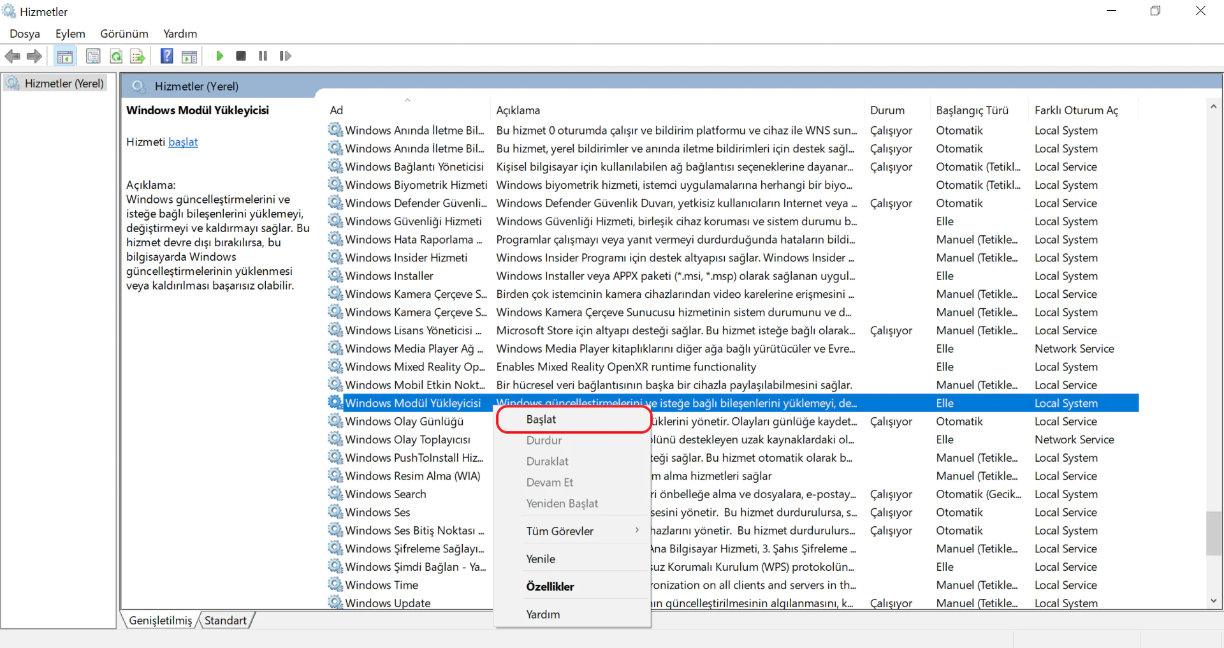Click the Restart Service toolbar icon
Viewport: 1224px width, 648px height.
[x=285, y=56]
